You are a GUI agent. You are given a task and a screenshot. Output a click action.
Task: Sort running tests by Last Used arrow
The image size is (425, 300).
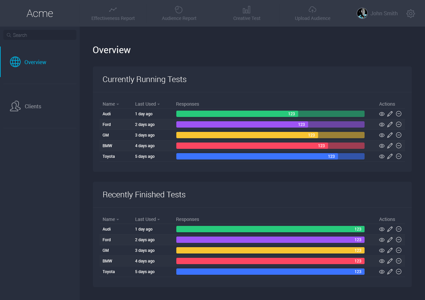[158, 104]
